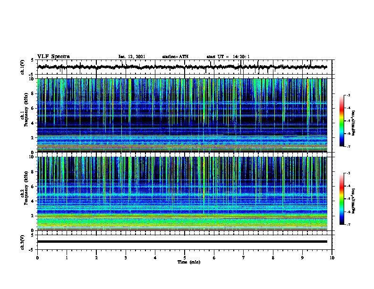Click the "VLF Spectra" plot title

click(53, 57)
